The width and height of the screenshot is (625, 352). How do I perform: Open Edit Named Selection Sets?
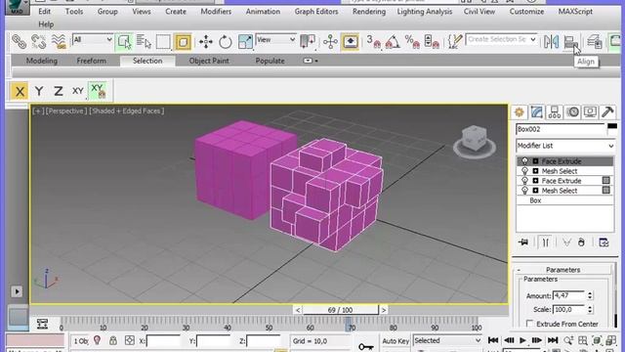(x=454, y=41)
